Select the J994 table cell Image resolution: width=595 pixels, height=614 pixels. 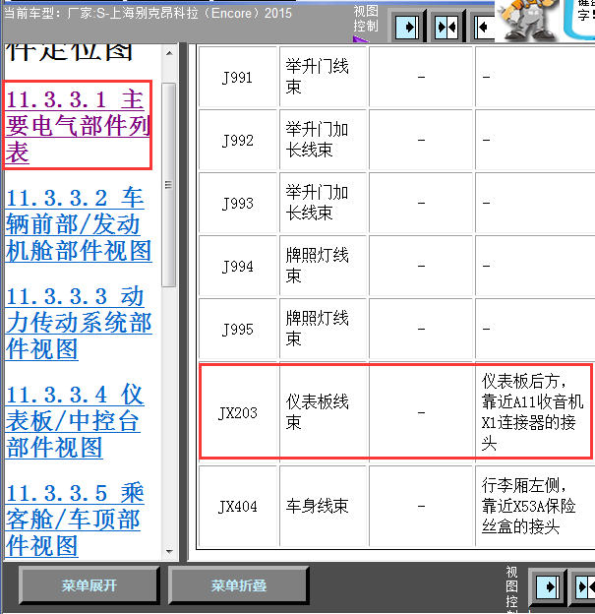pyautogui.click(x=238, y=266)
